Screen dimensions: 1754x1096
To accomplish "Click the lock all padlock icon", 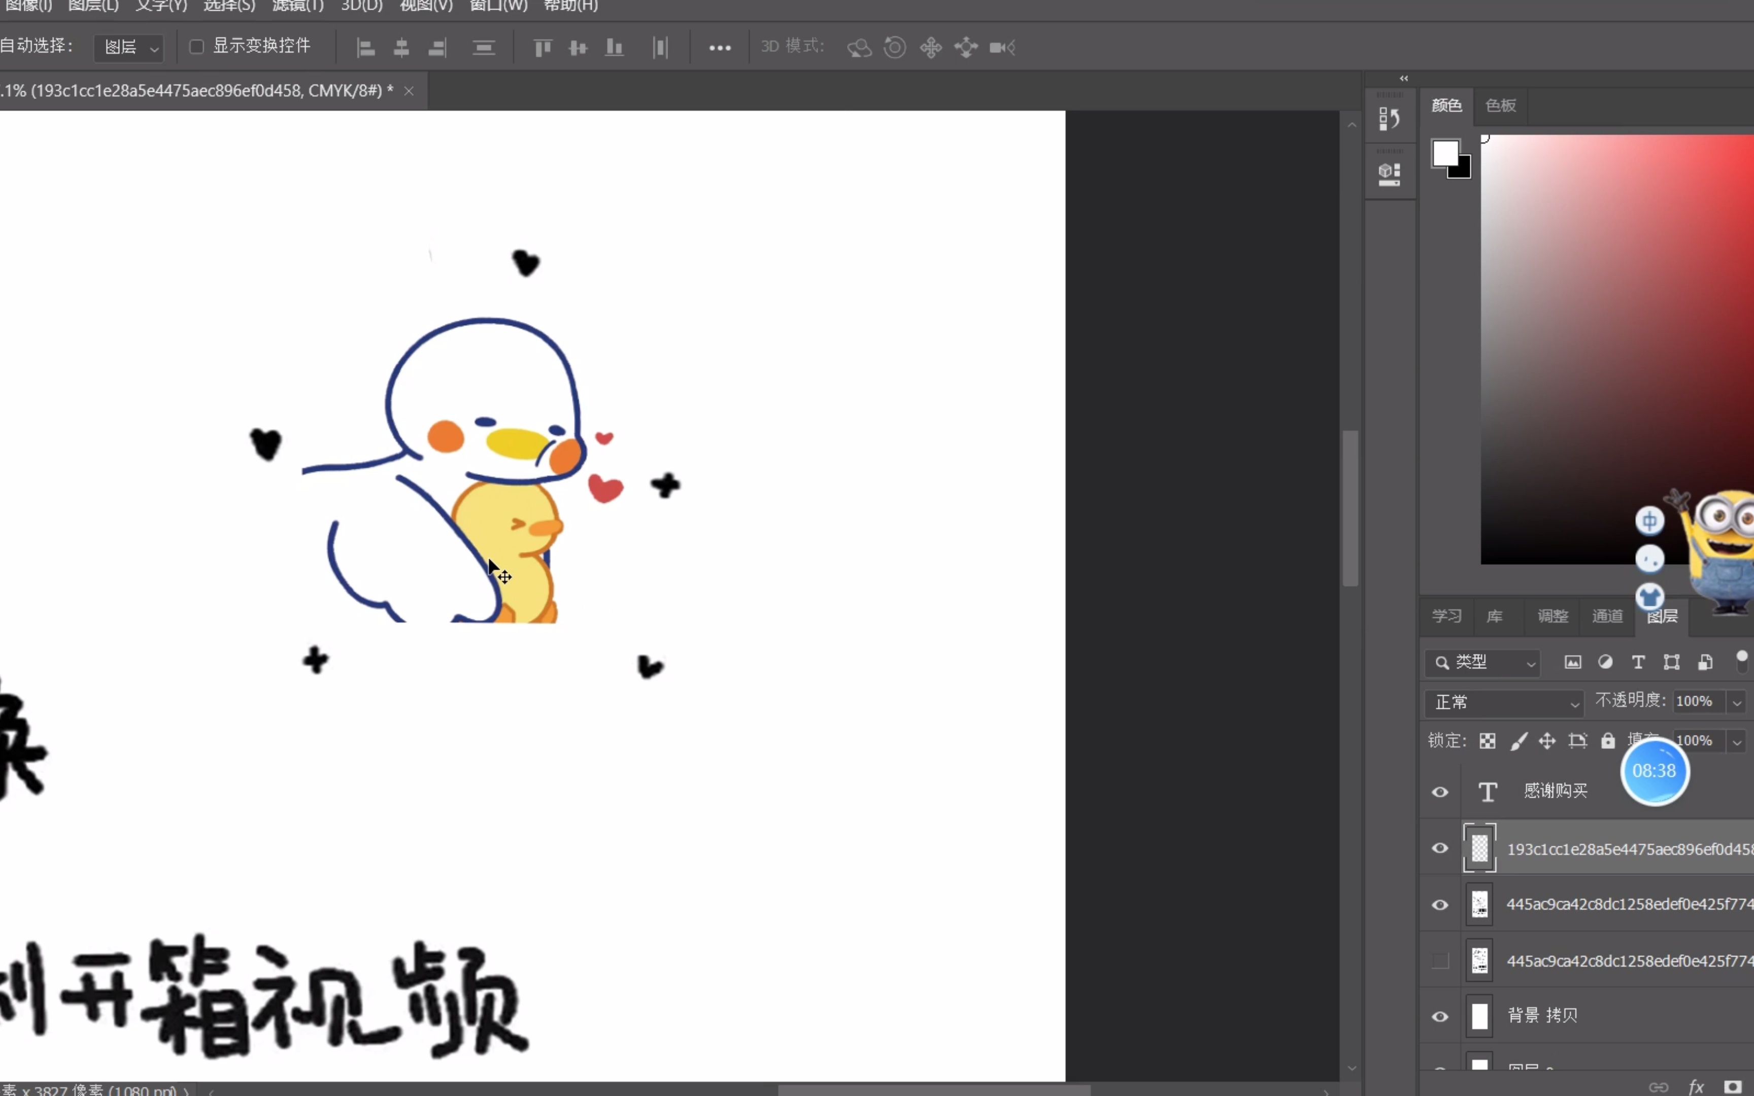I will 1608,740.
